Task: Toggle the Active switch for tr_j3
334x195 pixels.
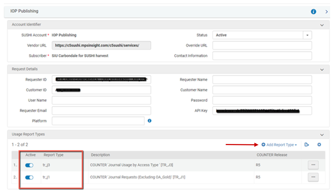Action: [x=29, y=165]
